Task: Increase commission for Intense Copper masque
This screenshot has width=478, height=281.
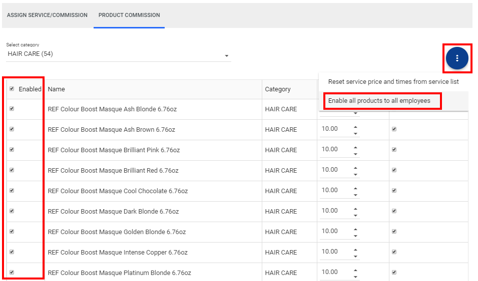Action: (x=355, y=249)
